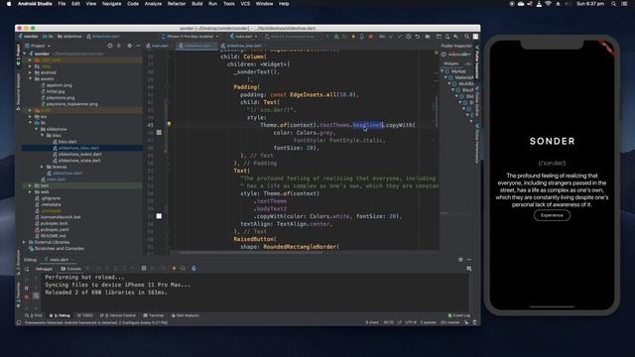Open the Build menu
The height and width of the screenshot is (357, 635).
click(x=197, y=4)
